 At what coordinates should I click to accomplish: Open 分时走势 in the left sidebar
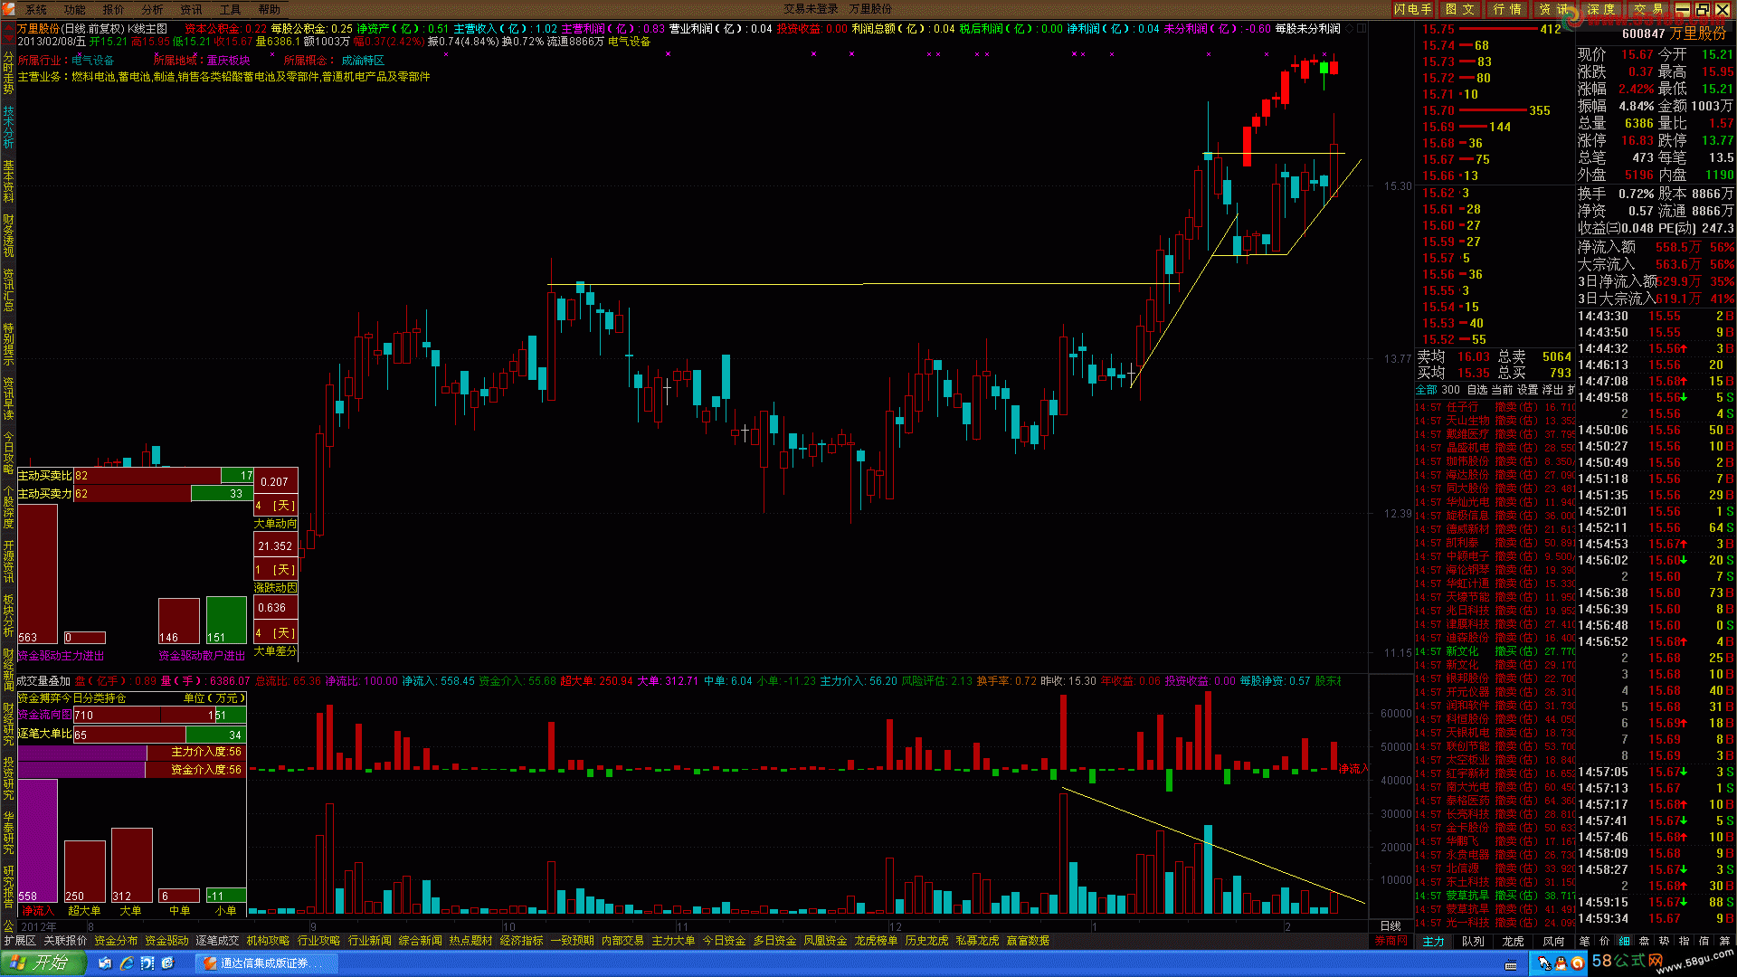pos(8,73)
